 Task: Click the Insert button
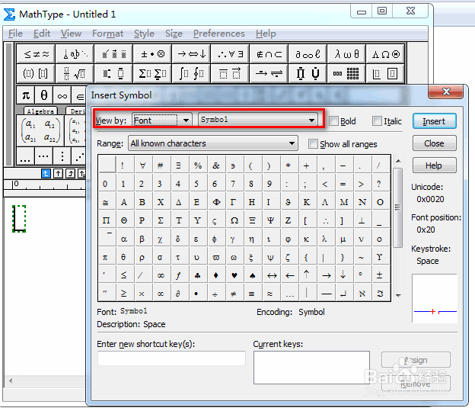point(434,121)
